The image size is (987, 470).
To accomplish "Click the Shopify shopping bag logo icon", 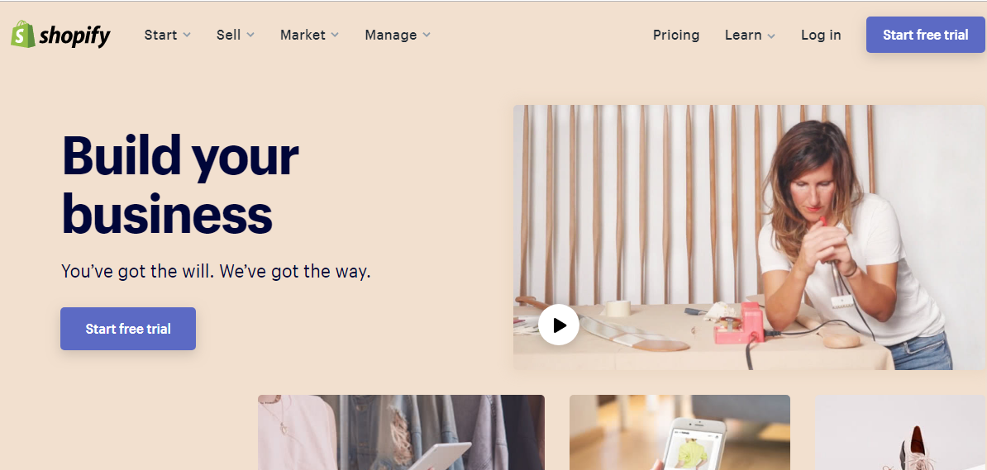I will coord(22,34).
